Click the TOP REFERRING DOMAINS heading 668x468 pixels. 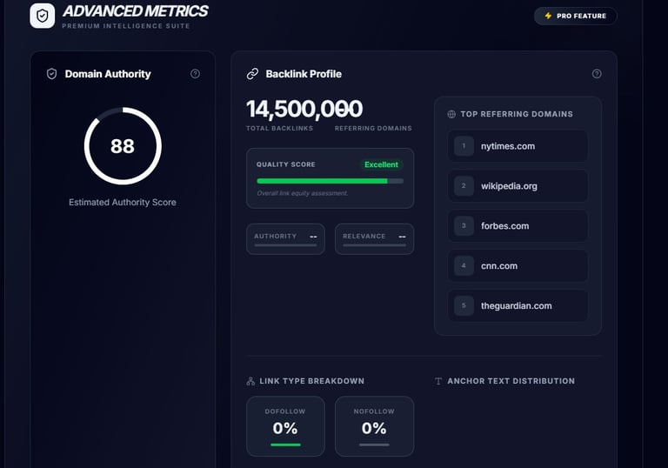[x=517, y=114]
